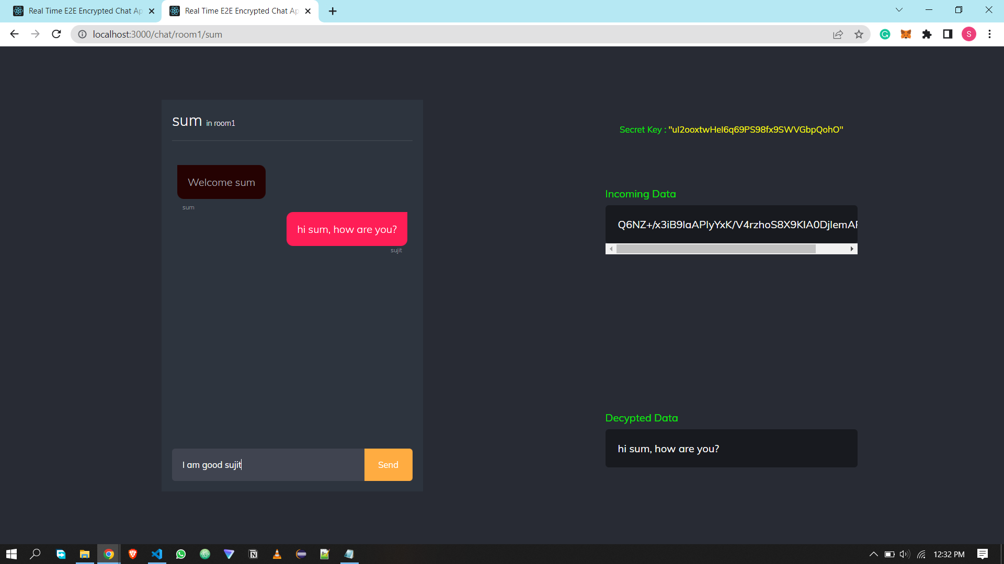Open Notion from taskbar
Screen dimensions: 1004x564
[x=253, y=554]
